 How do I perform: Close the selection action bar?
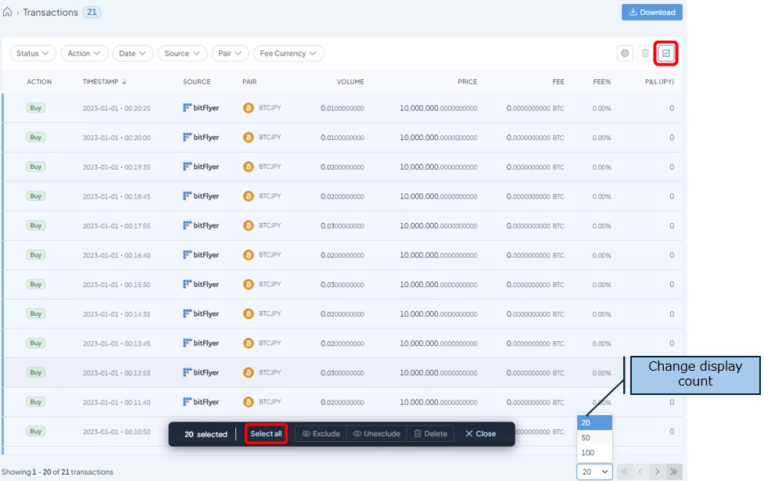[x=480, y=434]
